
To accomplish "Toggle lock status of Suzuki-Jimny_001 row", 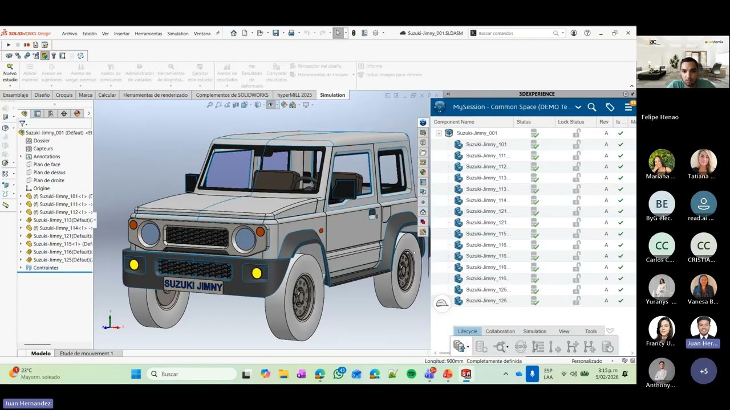I will 577,133.
